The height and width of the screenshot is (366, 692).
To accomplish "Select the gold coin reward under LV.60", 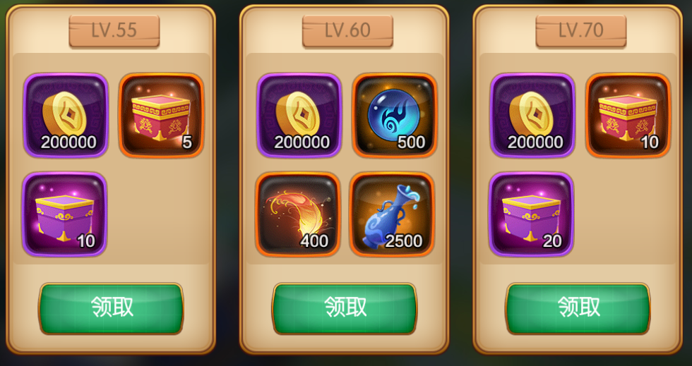I will coord(299,115).
